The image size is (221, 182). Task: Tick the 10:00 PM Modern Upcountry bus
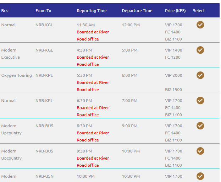[200, 151]
